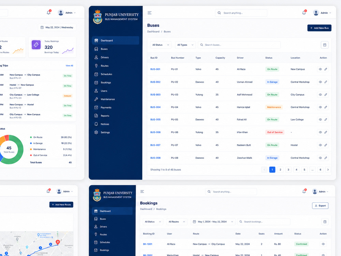Open All Types dropdown in Buses filters
The height and width of the screenshot is (256, 341).
pos(185,45)
